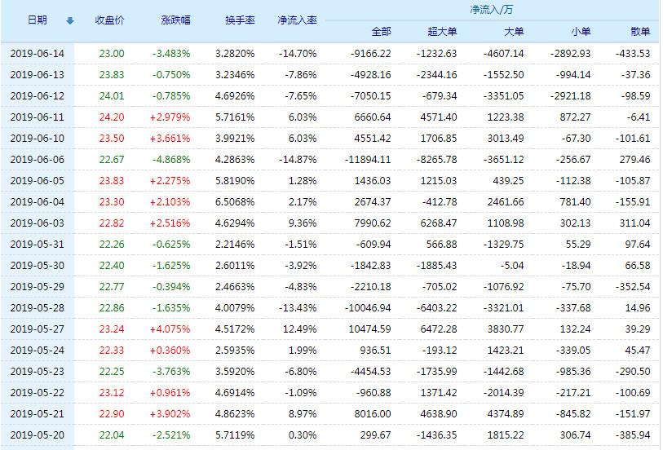
Task: Select the 收盘价 column header
Action: pos(110,20)
